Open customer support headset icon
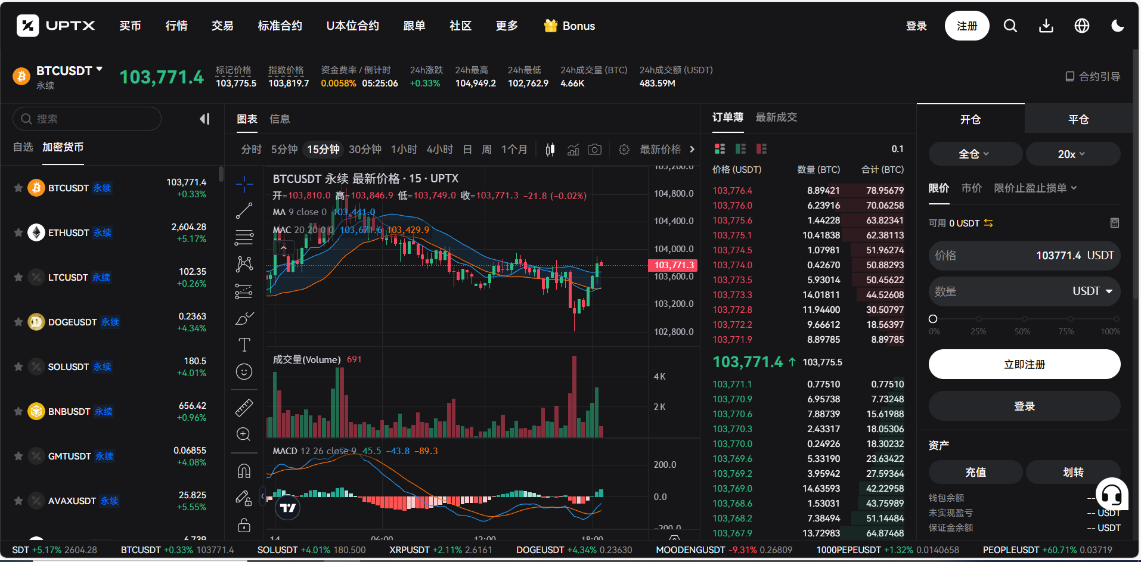1141x562 pixels. point(1112,494)
